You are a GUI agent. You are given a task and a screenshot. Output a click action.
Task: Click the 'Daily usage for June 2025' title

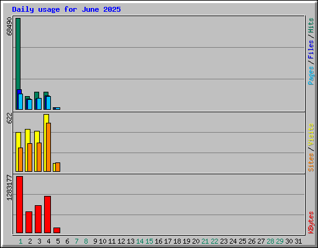(x=66, y=9)
